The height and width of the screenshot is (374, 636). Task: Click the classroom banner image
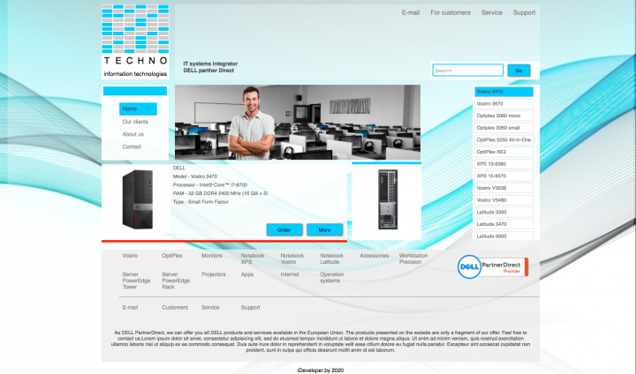click(298, 122)
